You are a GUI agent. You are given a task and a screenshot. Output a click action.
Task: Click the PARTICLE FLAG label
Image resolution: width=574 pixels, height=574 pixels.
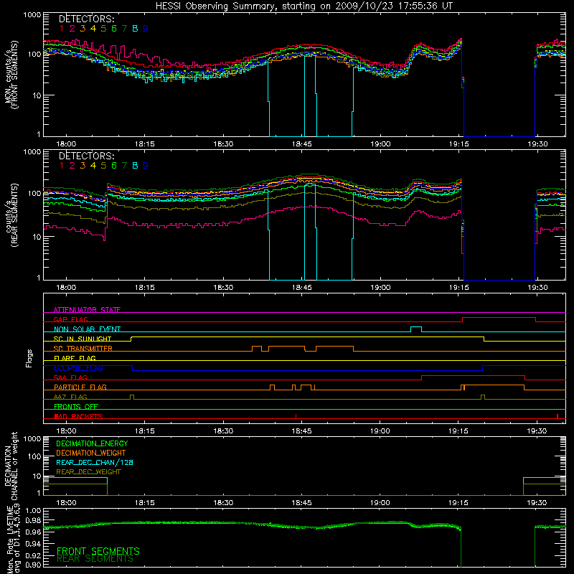[x=80, y=387]
